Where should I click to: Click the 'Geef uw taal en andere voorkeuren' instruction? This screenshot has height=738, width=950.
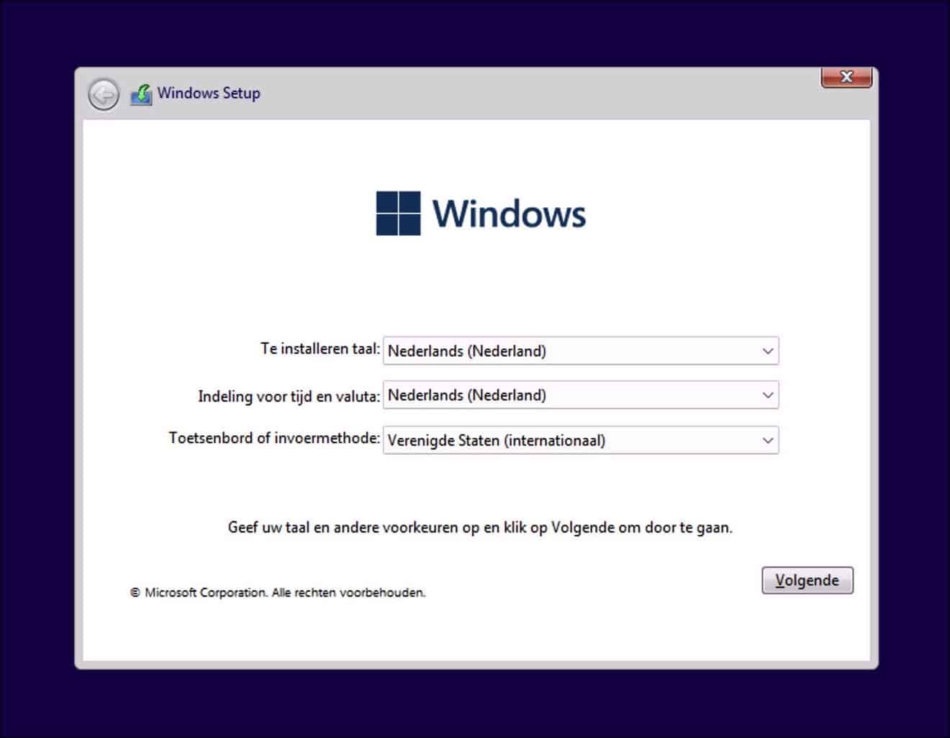tap(480, 527)
